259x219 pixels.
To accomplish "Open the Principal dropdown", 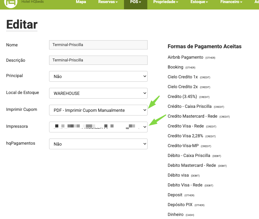I will [x=98, y=76].
